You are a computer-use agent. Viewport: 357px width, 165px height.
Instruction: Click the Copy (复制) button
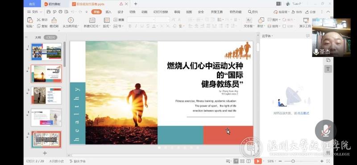42,26
